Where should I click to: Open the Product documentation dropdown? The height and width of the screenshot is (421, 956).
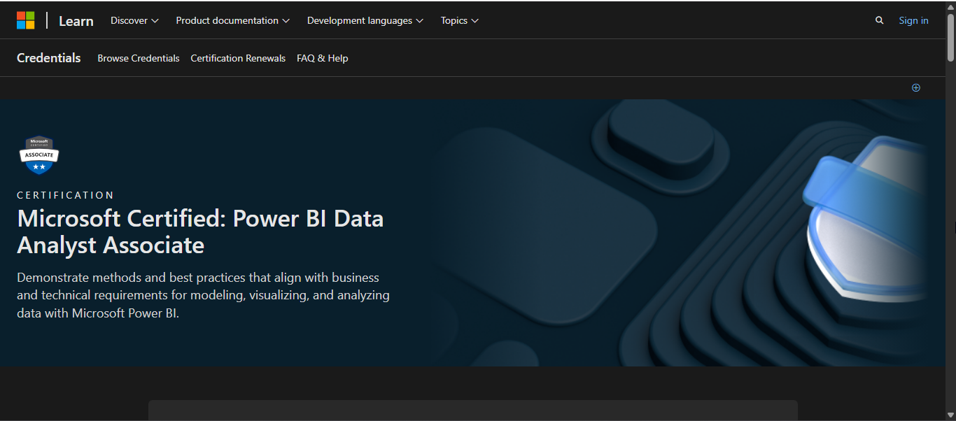232,21
